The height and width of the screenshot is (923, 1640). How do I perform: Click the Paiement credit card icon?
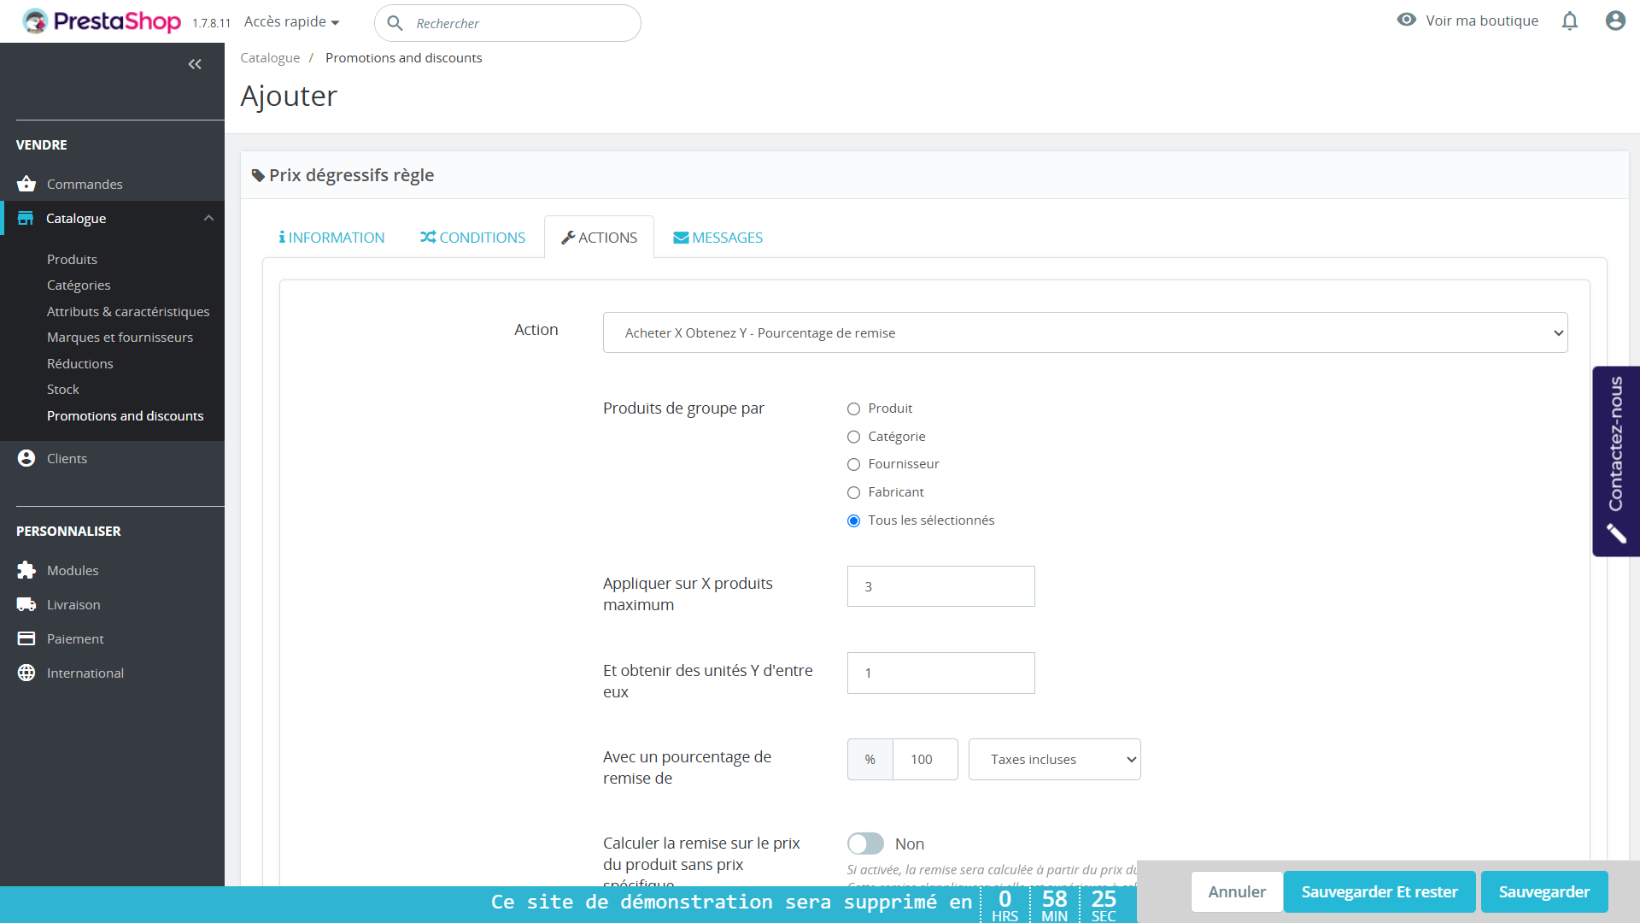click(26, 638)
